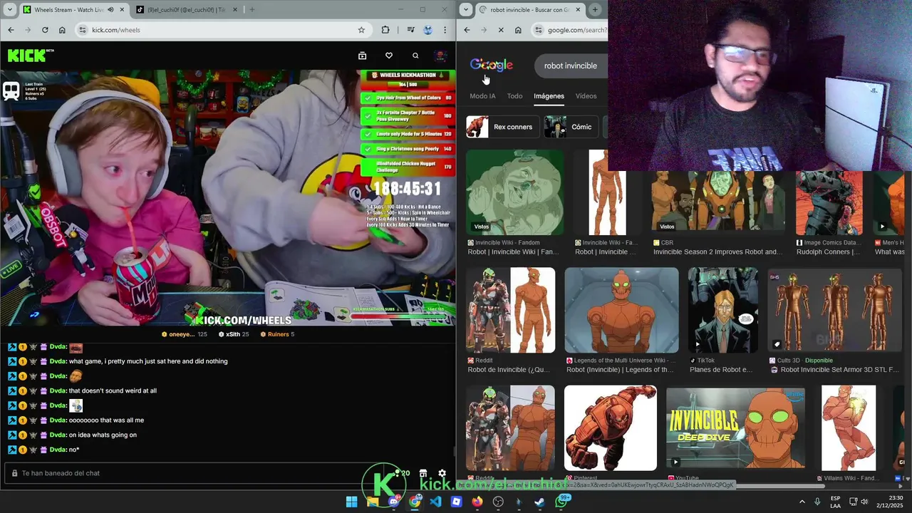Image resolution: width=912 pixels, height=513 pixels.
Task: Open media control icon in Kick window toolbar
Action: coord(410,30)
